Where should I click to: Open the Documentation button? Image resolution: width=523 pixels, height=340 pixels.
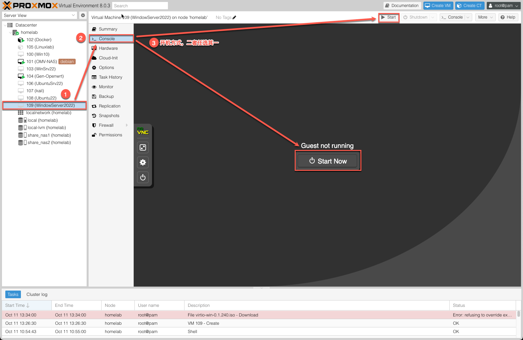(x=402, y=6)
